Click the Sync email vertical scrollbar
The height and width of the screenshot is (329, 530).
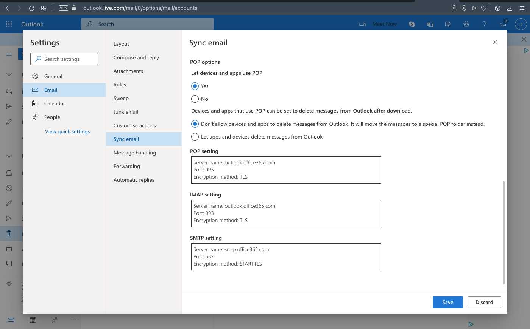click(503, 232)
